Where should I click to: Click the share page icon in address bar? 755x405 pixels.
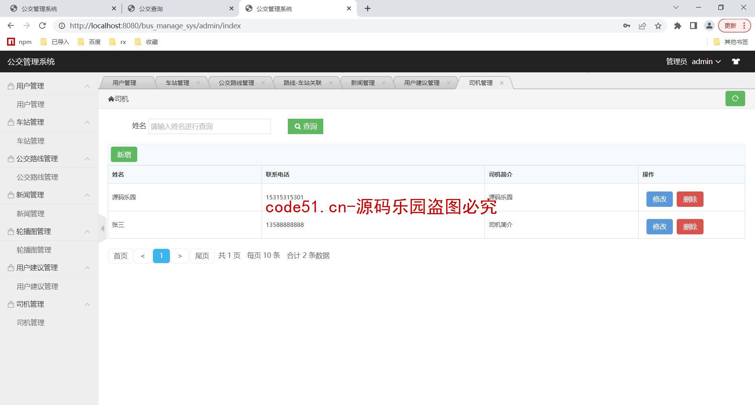[643, 26]
